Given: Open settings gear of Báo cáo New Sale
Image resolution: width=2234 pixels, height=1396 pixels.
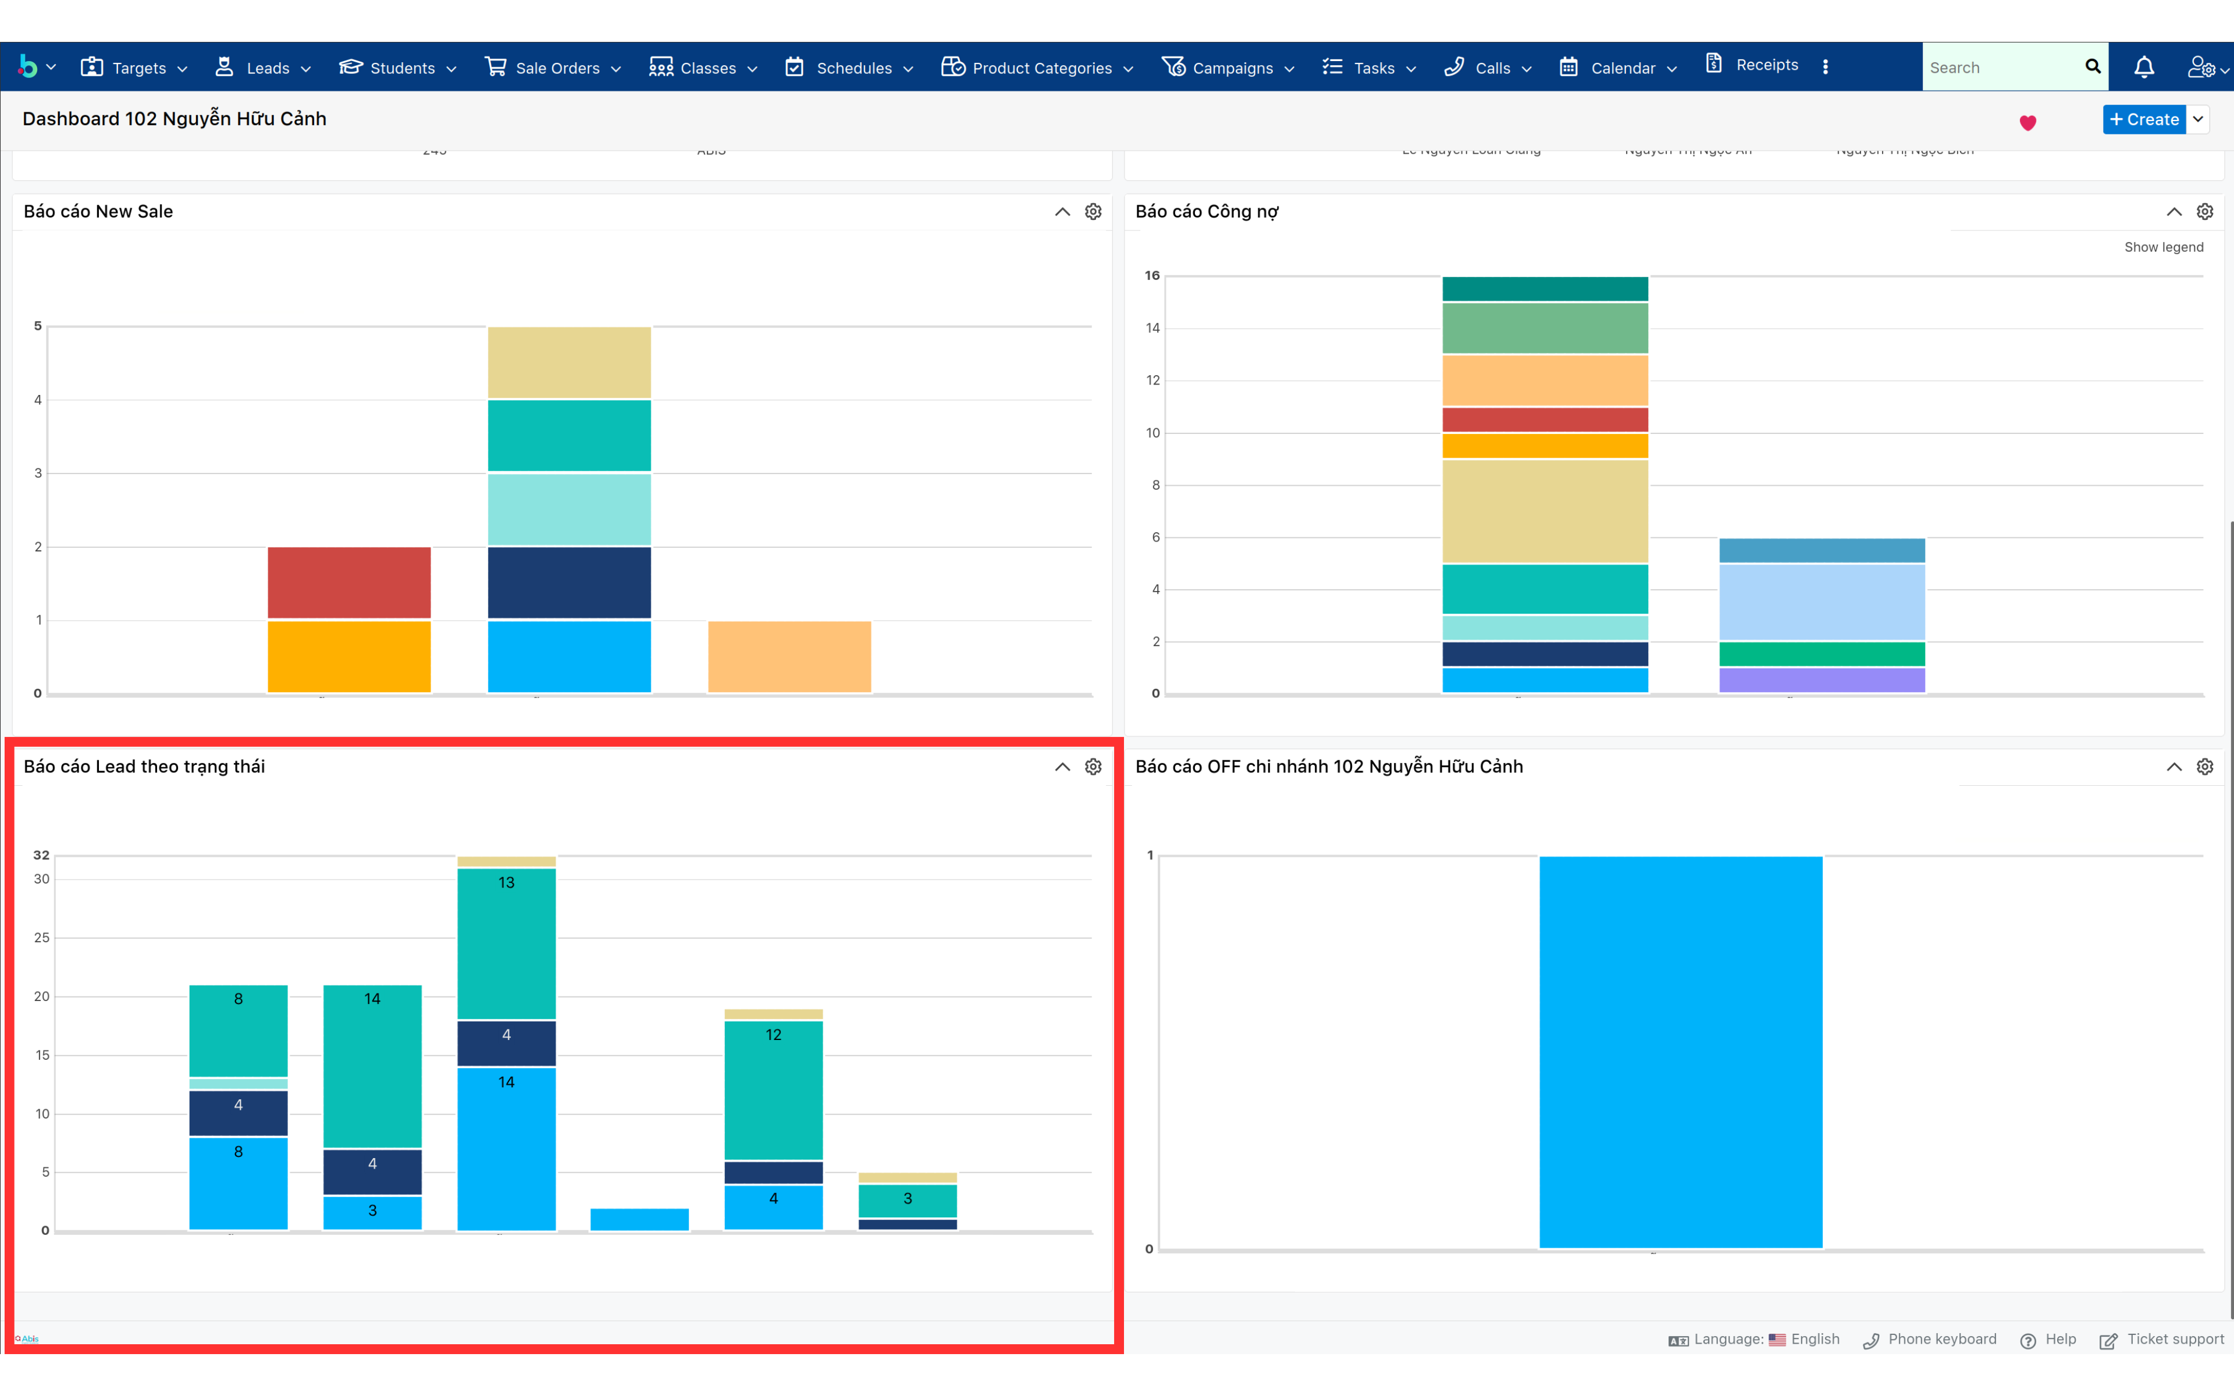Looking at the screenshot, I should click(1093, 211).
